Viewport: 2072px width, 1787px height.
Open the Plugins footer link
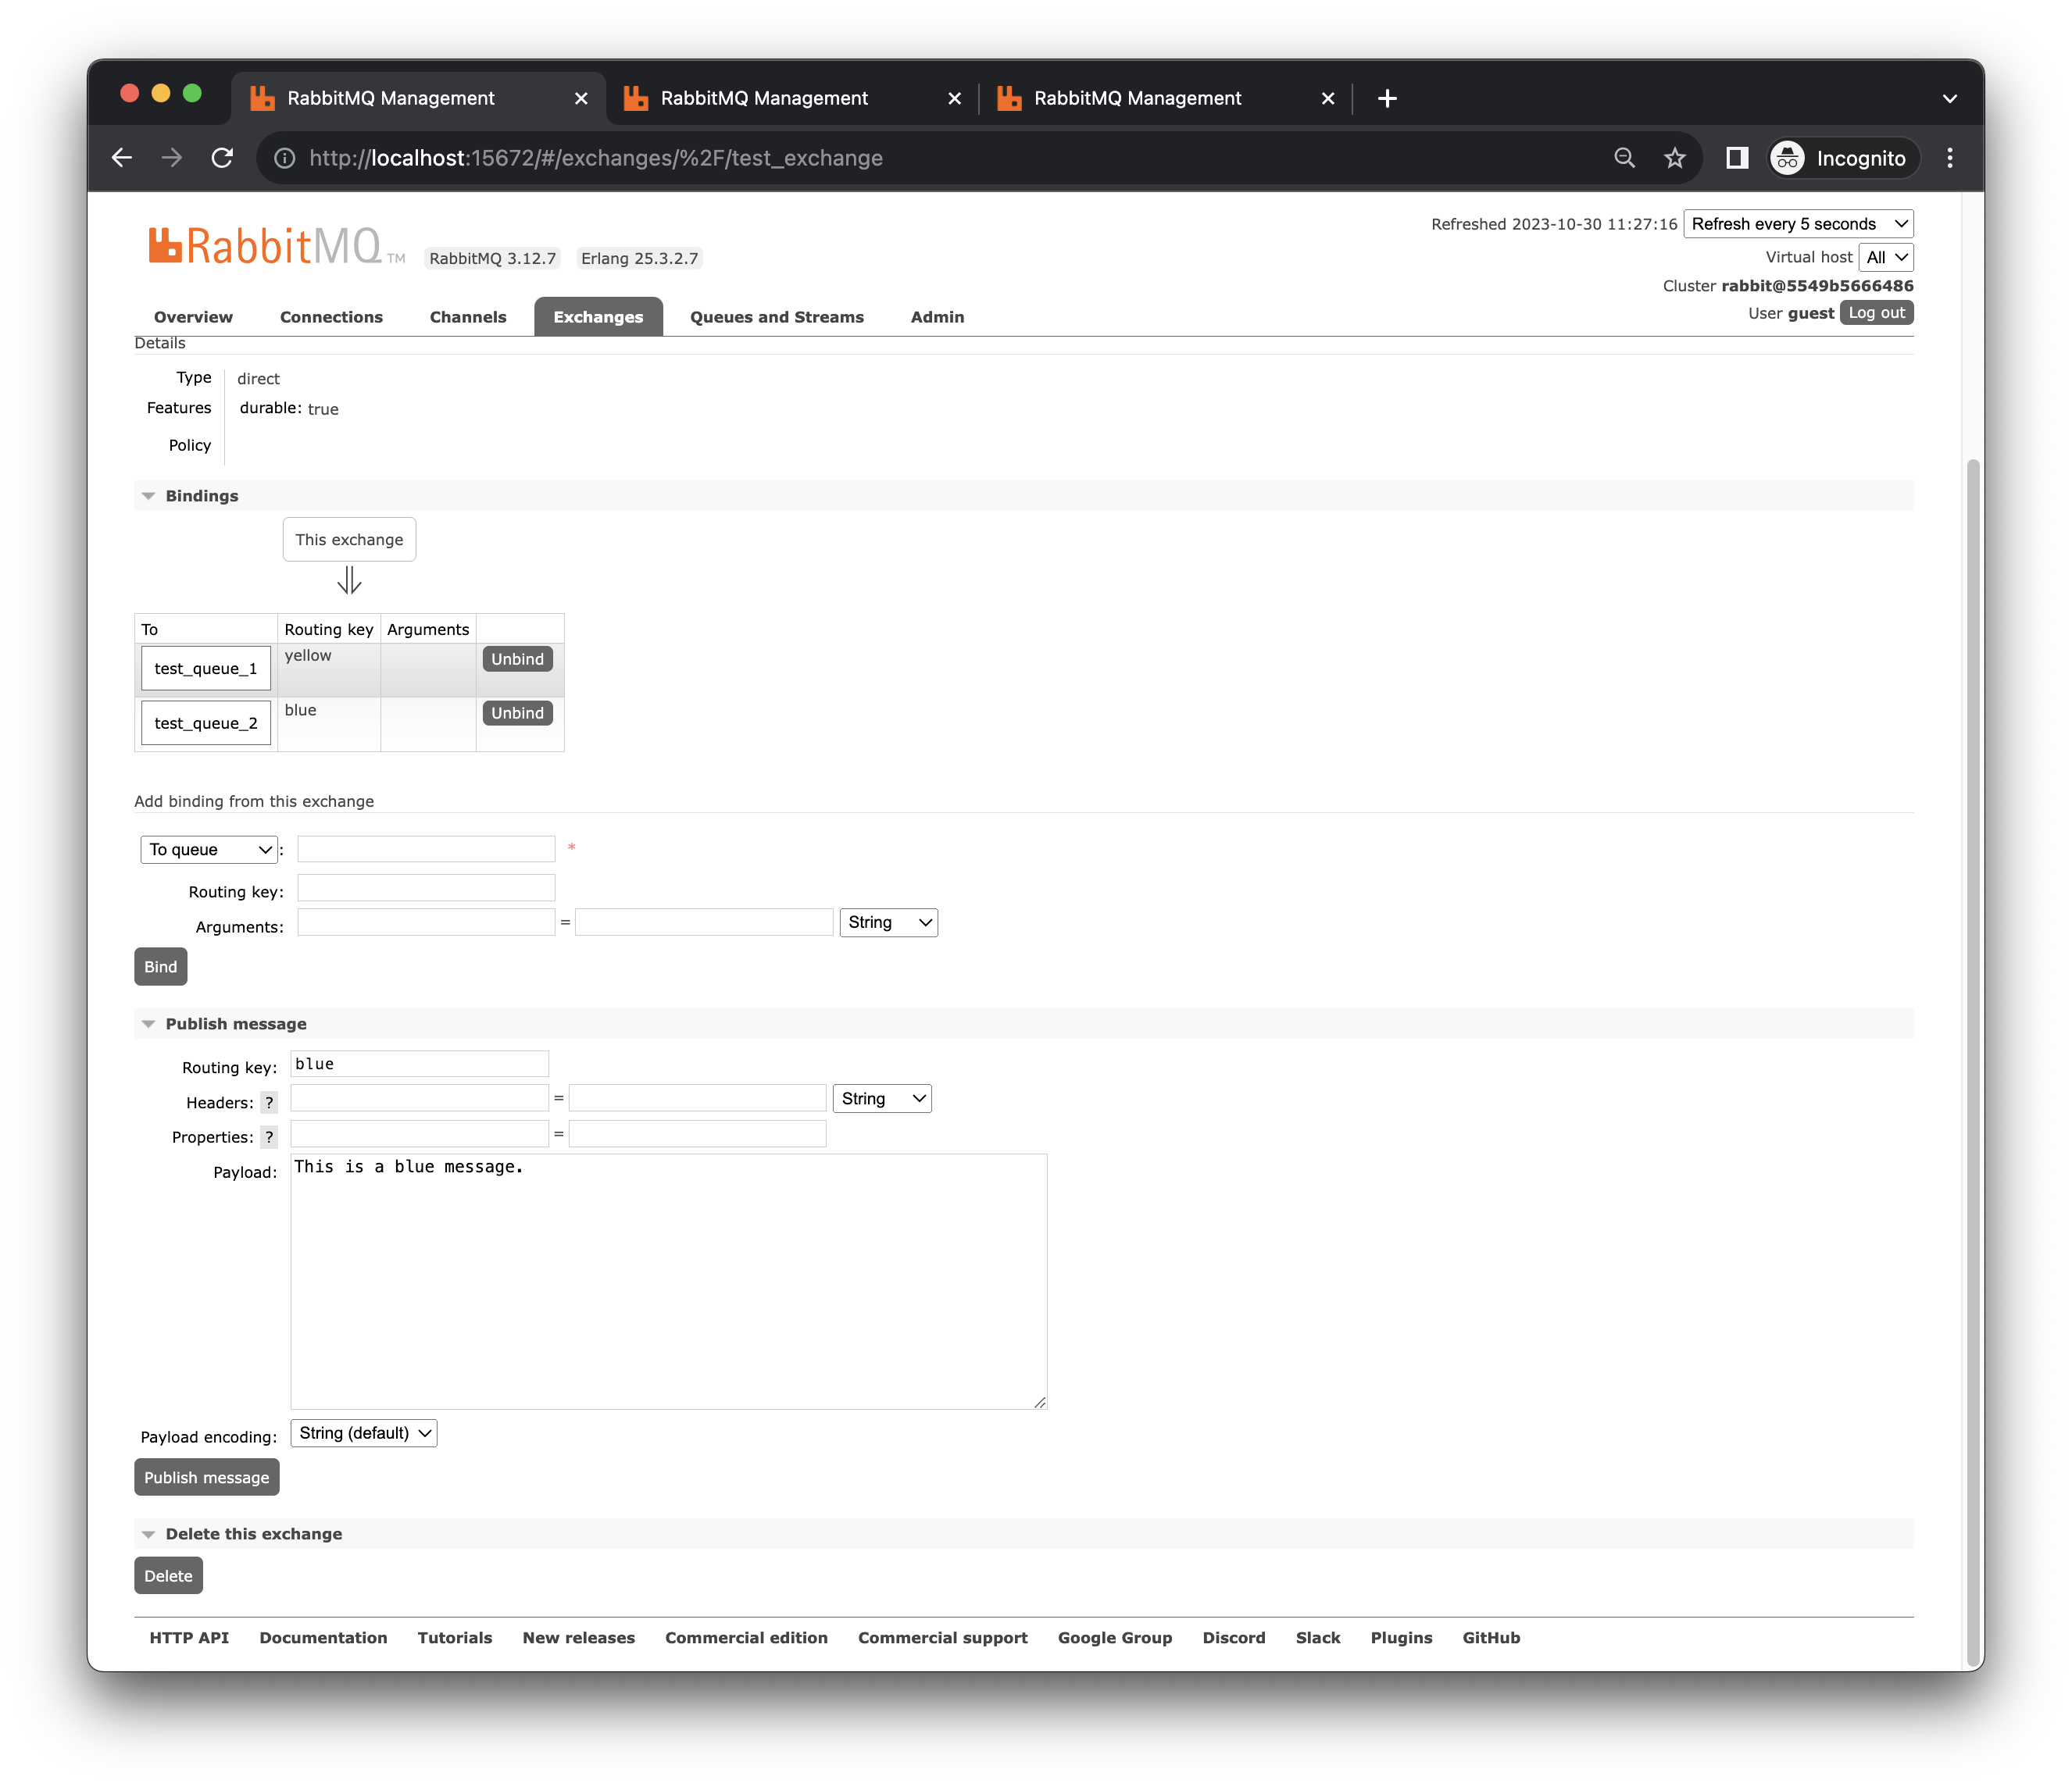[1401, 1637]
